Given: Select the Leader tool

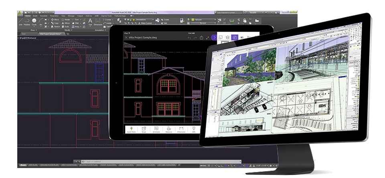Looking at the screenshot, I should (107, 23).
